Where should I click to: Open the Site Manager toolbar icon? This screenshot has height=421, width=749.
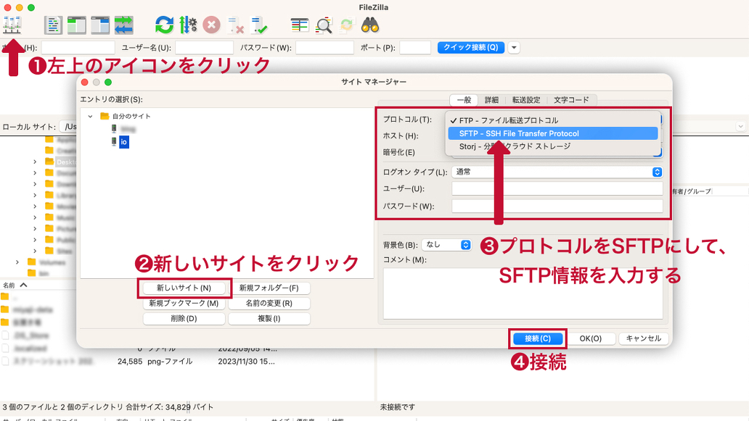click(x=12, y=25)
